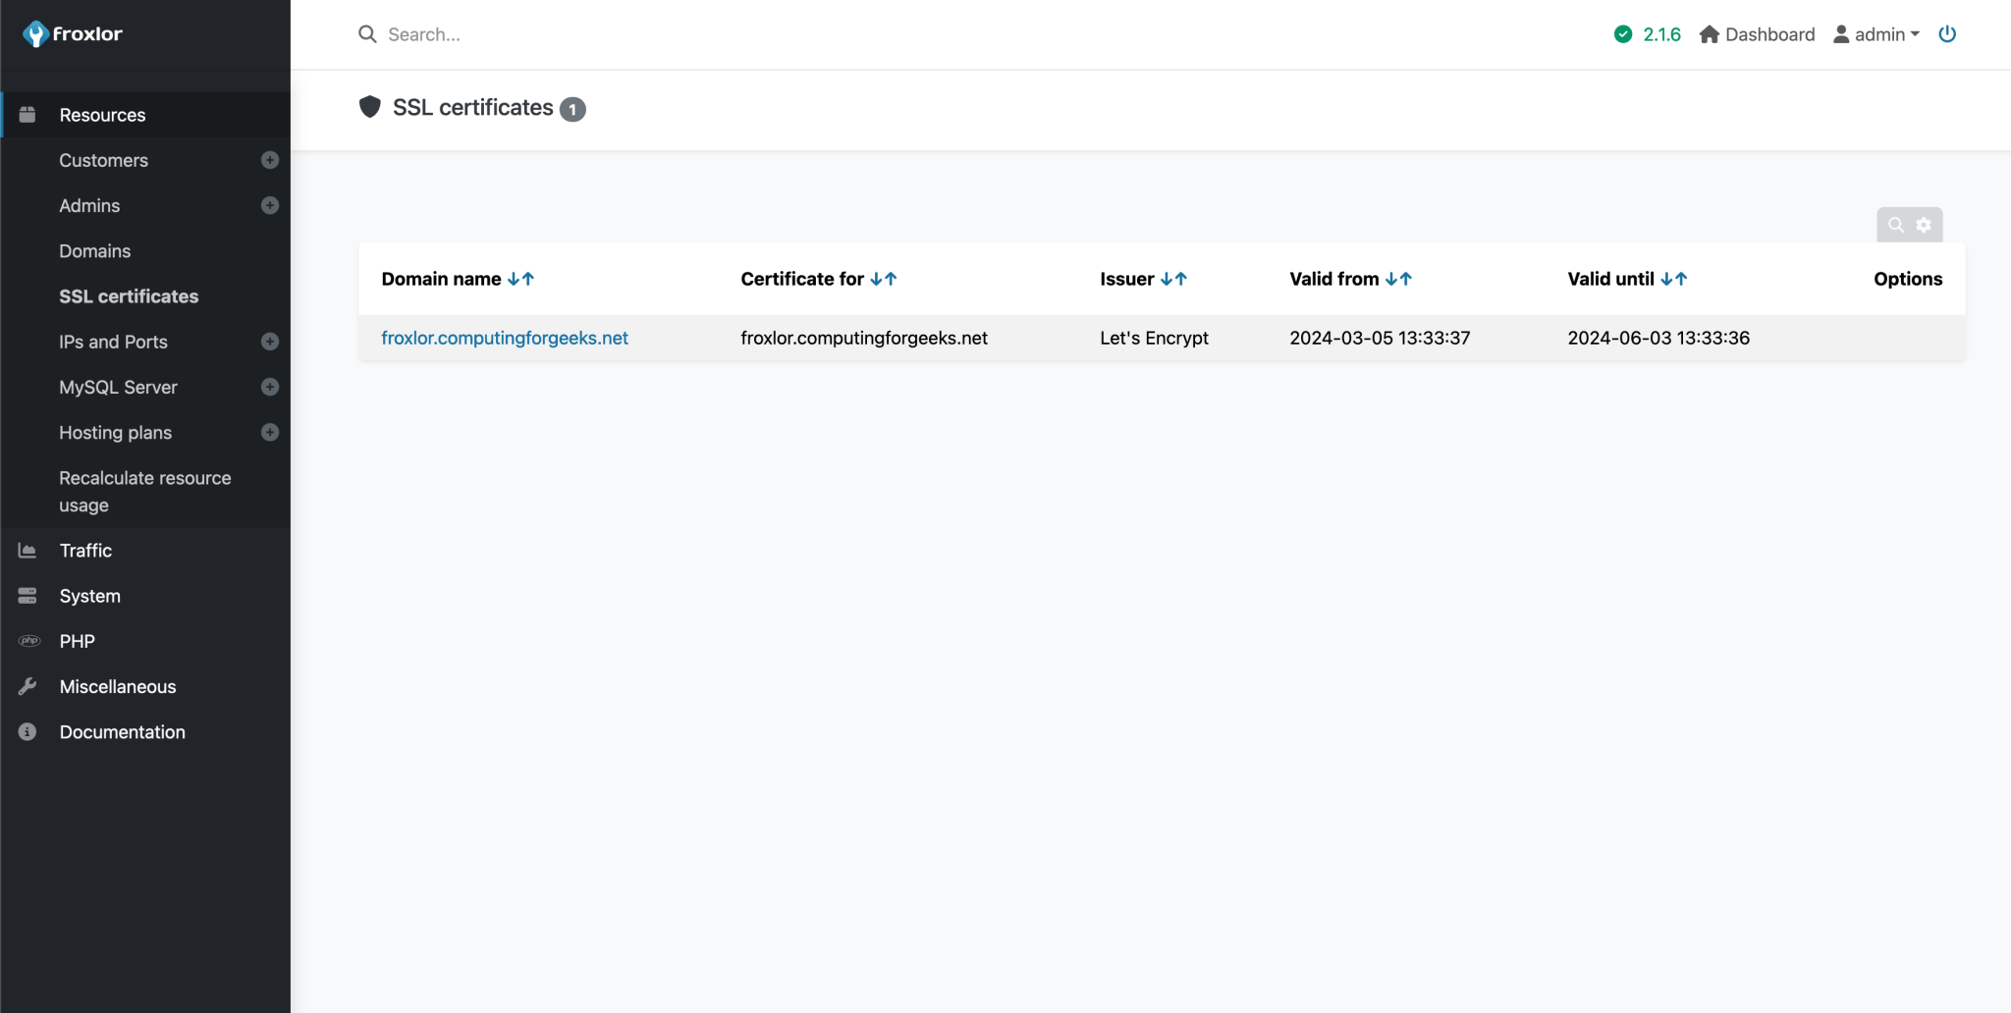
Task: Open the Documentation info icon
Action: tap(27, 731)
